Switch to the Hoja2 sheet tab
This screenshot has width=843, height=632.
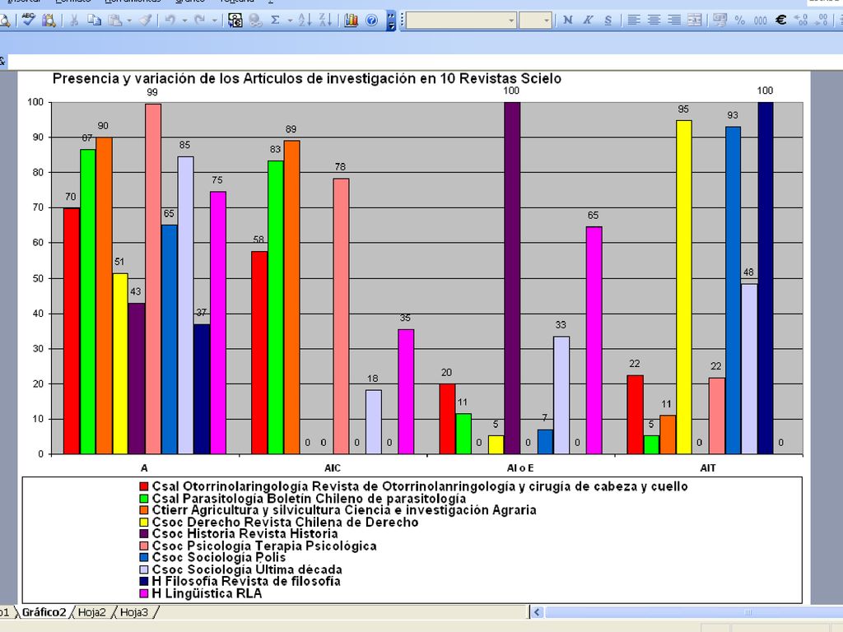click(92, 612)
